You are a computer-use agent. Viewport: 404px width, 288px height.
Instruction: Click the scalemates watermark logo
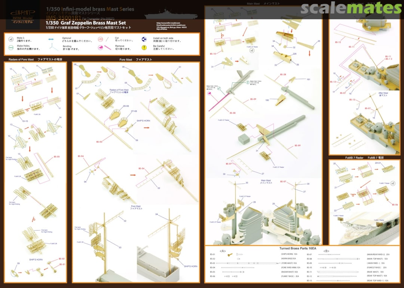coord(351,8)
